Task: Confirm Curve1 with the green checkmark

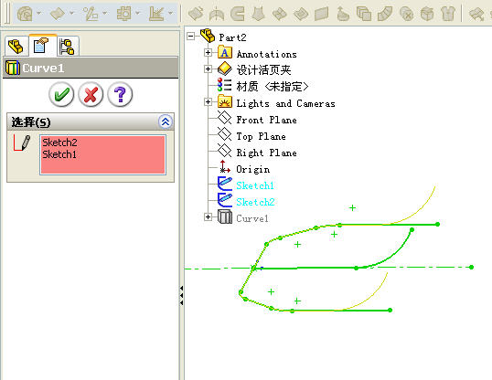Action: tap(61, 94)
